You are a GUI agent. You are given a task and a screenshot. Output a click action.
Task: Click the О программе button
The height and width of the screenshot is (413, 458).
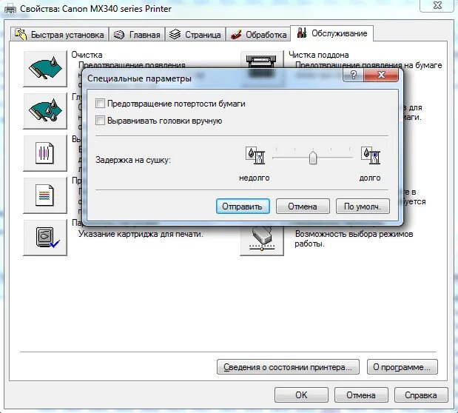click(403, 367)
